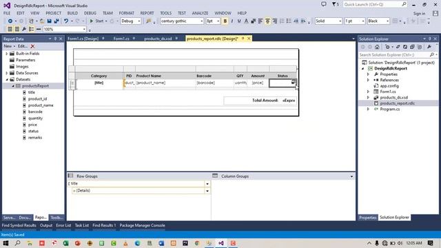The width and height of the screenshot is (441, 248).
Task: Open the Error List tab
Action: 63,225
